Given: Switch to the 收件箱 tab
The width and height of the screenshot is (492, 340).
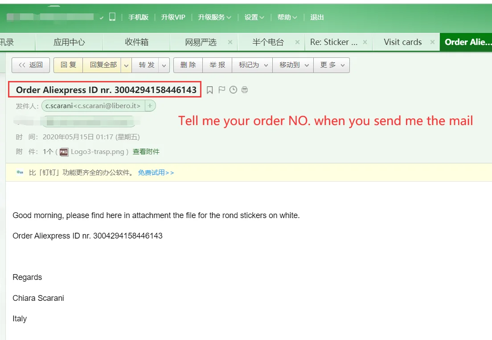Looking at the screenshot, I should pos(136,42).
